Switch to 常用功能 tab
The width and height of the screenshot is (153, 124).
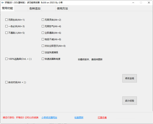7,8
